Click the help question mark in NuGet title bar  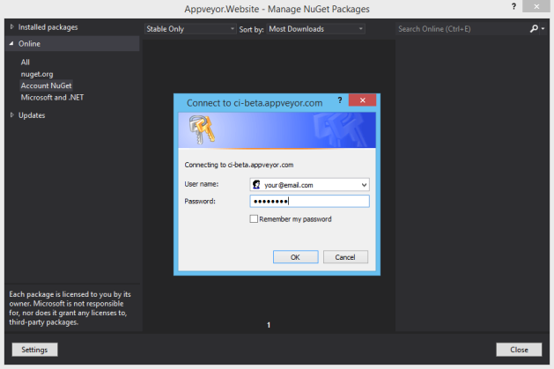pyautogui.click(x=513, y=6)
